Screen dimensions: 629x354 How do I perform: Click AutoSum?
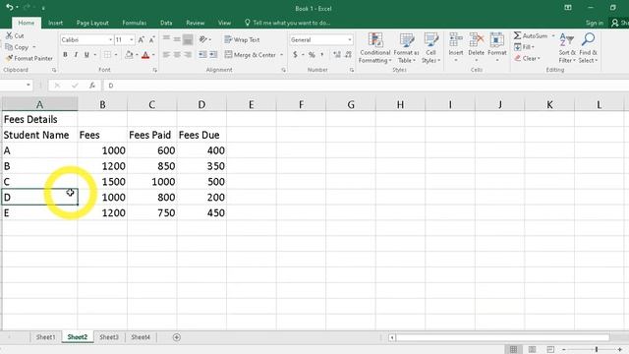(531, 35)
